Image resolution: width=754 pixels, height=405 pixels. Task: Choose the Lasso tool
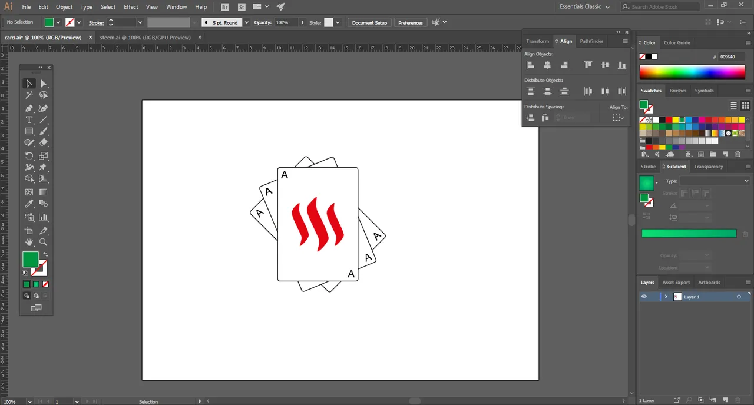[44, 95]
